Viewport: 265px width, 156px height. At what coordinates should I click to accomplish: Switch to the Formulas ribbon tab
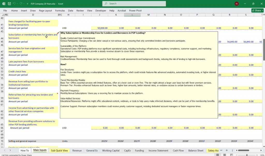(60, 11)
